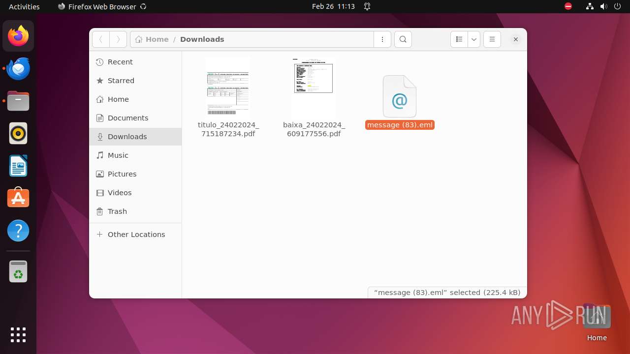Open LibreOffice Writer from the dock

18,166
